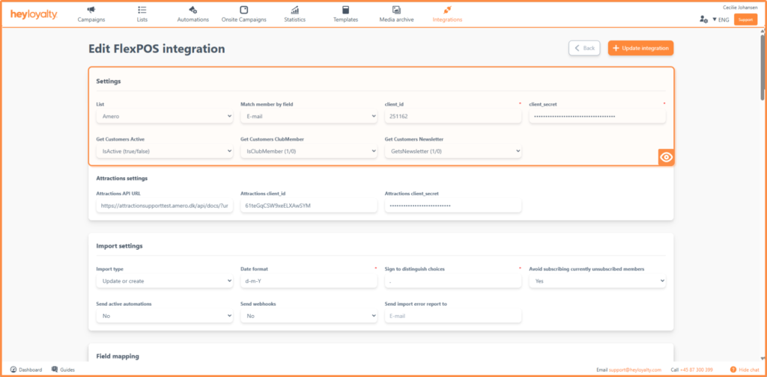Open the List dropdown showing Amero
The width and height of the screenshot is (767, 377).
pos(165,117)
